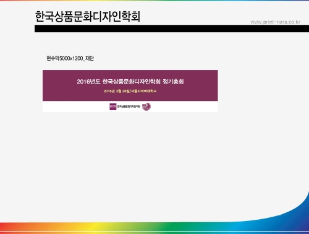309x234 pixels.
Task: Select the purple banner preview image
Action: click(x=130, y=91)
